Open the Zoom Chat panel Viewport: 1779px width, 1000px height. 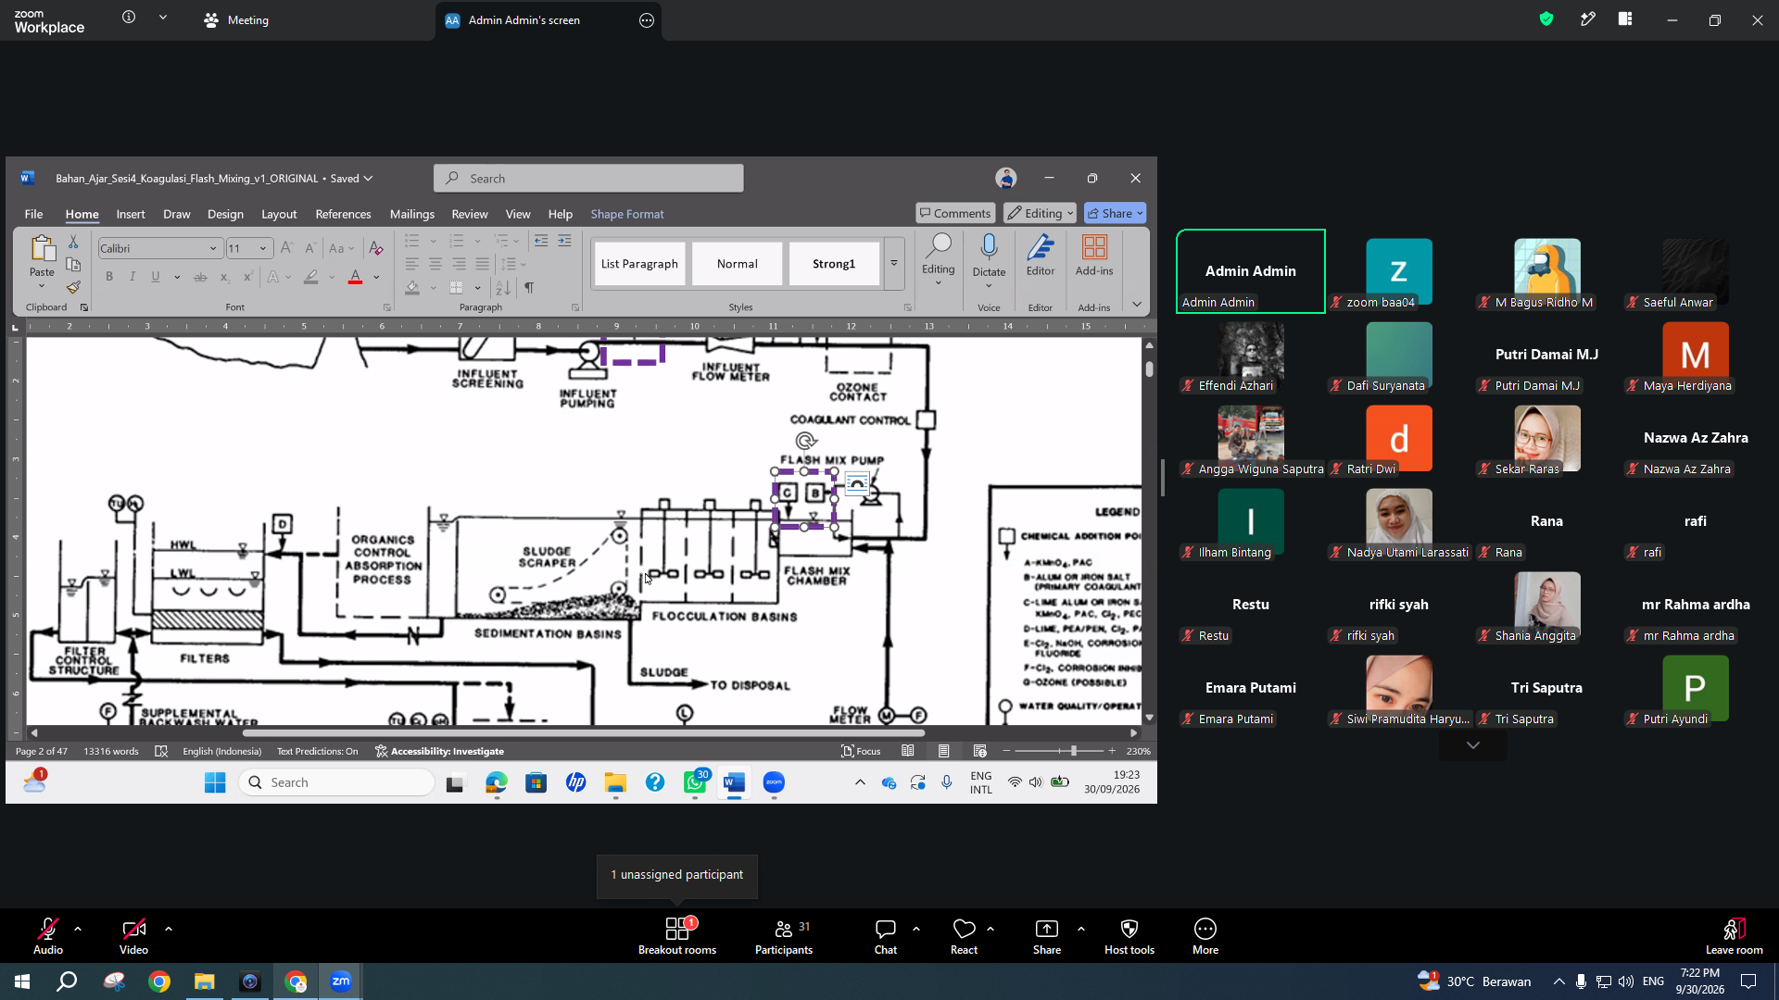coord(886,936)
